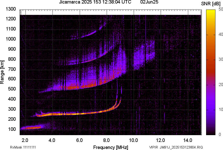Click the SNR colorbar gradient strip
This screenshot has height=150, width=223.
point(211,72)
